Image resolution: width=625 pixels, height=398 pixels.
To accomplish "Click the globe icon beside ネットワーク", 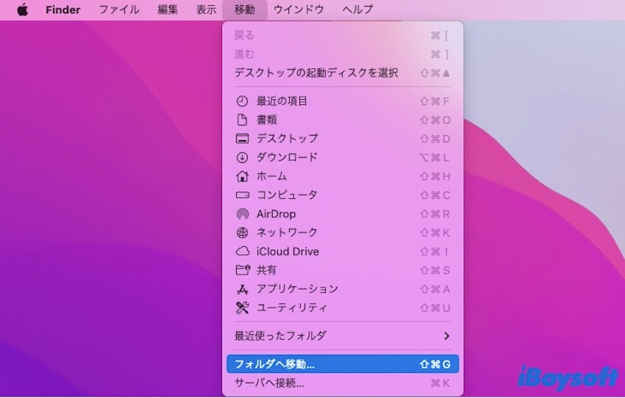I will coord(243,233).
